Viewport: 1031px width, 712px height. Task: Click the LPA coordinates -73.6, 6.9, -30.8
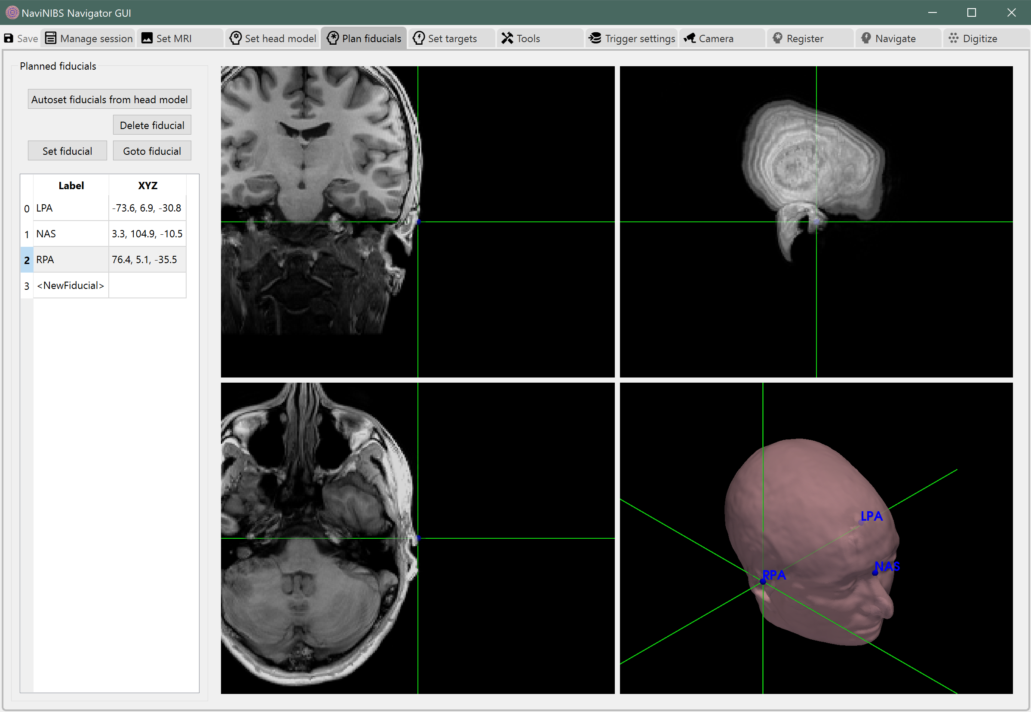[147, 209]
